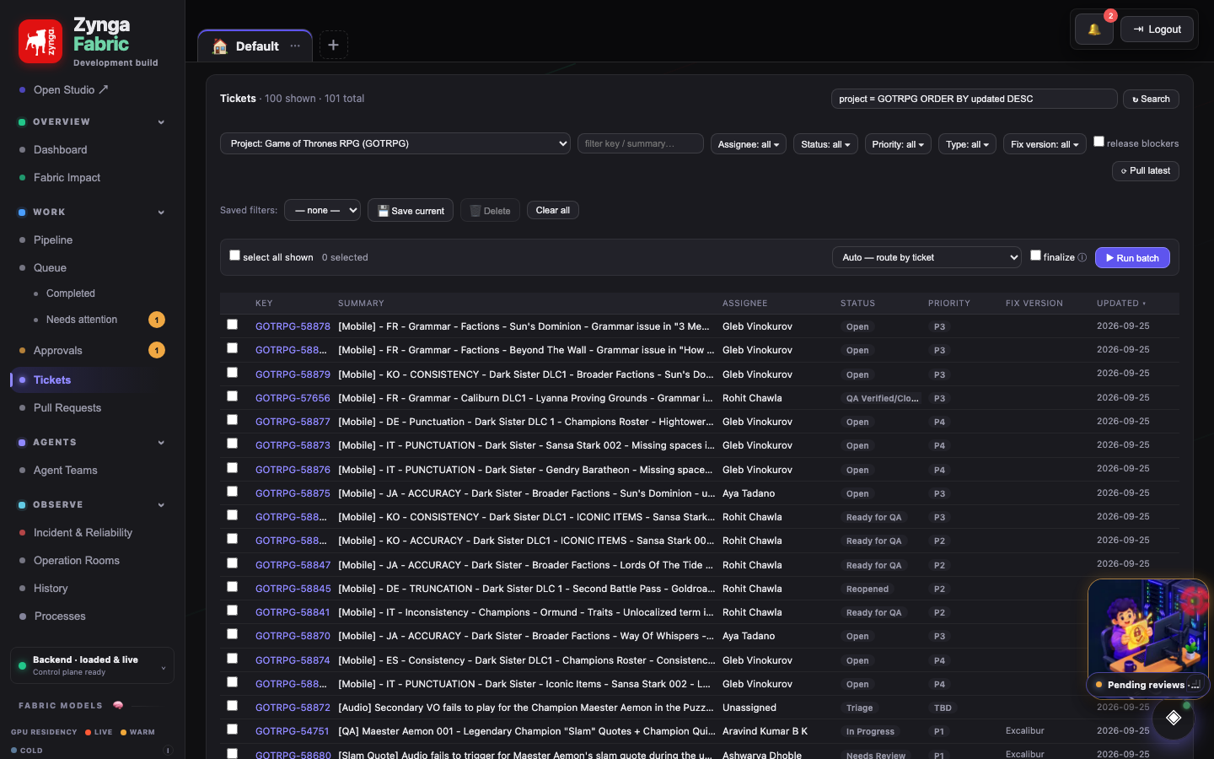The height and width of the screenshot is (759, 1214).
Task: Collapse the AGENTS sidebar section
Action: point(161,443)
